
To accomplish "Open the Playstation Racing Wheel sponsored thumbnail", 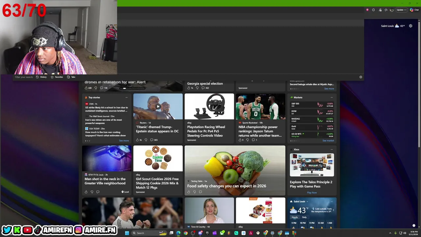I will tap(209, 106).
